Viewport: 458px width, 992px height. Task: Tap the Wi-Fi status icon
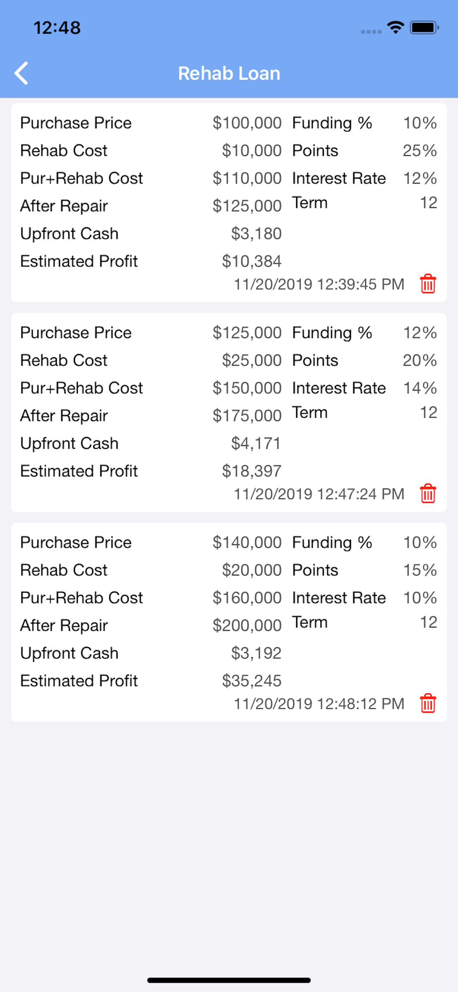[x=396, y=27]
